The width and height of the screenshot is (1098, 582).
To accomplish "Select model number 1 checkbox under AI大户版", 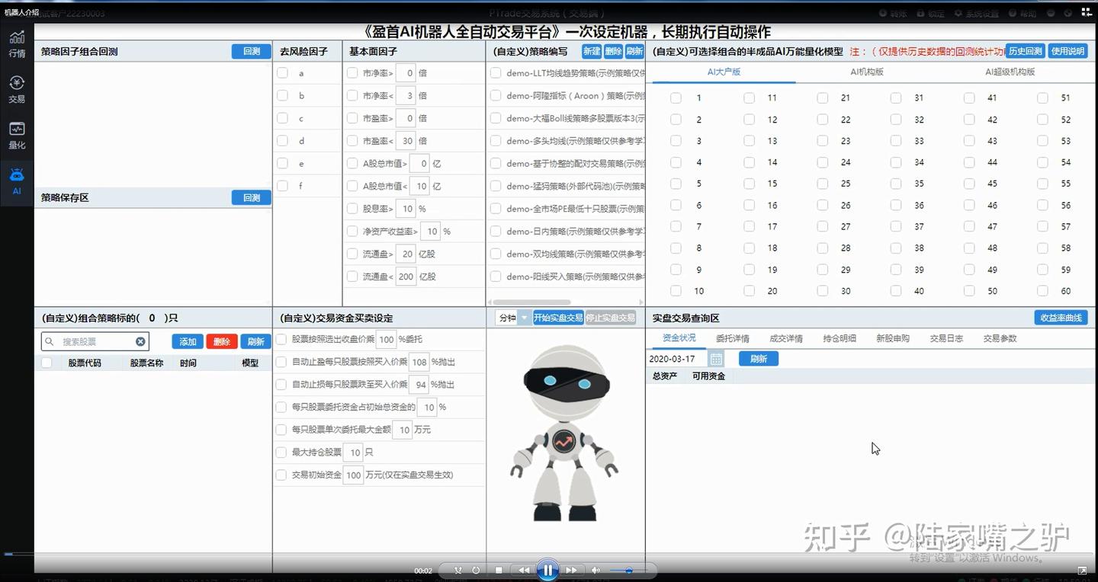I will (x=676, y=98).
